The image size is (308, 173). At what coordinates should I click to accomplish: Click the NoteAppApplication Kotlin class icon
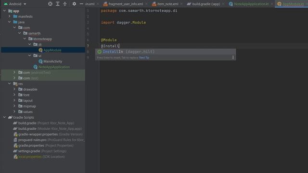tap(36, 67)
